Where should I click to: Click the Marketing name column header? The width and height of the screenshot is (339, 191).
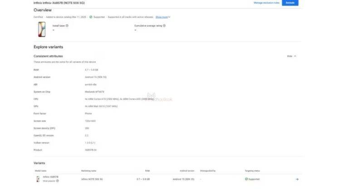pyautogui.click(x=89, y=171)
